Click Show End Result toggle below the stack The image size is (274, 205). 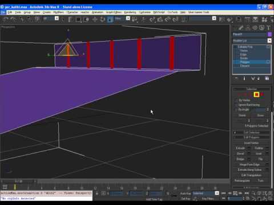tap(244, 79)
